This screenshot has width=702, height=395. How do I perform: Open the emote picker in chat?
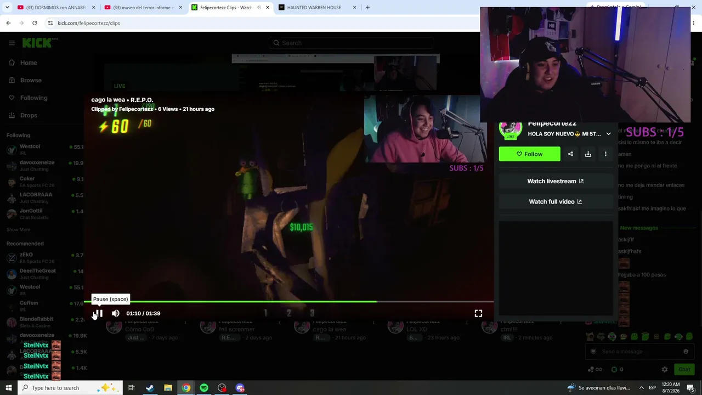point(686,352)
